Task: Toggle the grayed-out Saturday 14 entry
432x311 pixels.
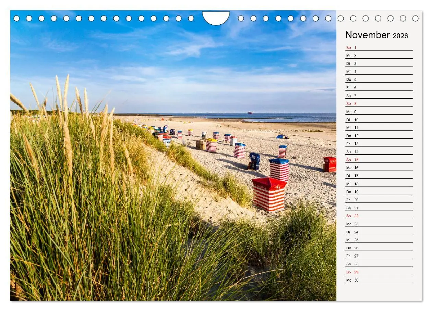Action: pos(355,151)
